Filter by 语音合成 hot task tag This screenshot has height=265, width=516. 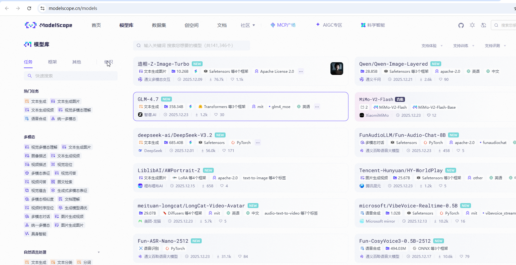coord(35,119)
